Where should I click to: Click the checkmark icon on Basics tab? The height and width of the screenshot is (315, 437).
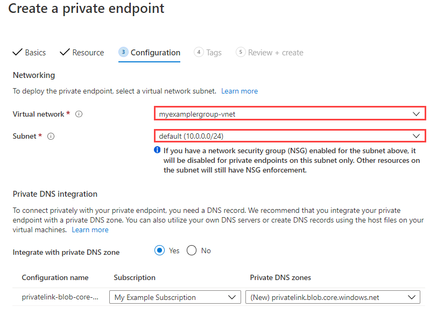(18, 52)
